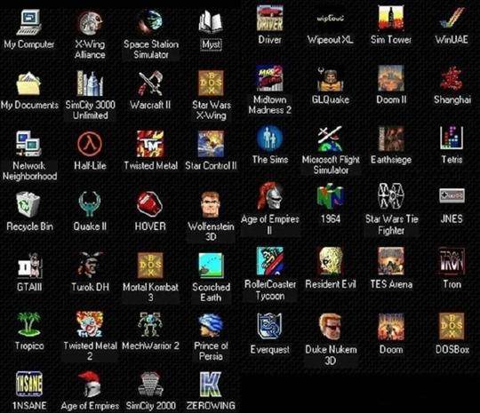Screen dimensions: 480x413
Task: Select the 1NSANE icon
Action: click(x=28, y=384)
